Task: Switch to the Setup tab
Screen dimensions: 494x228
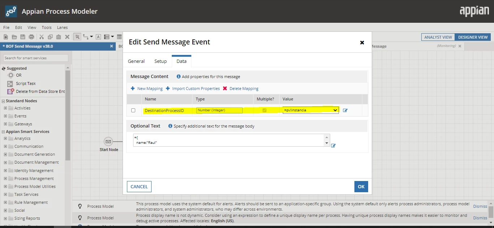Action: (x=161, y=61)
